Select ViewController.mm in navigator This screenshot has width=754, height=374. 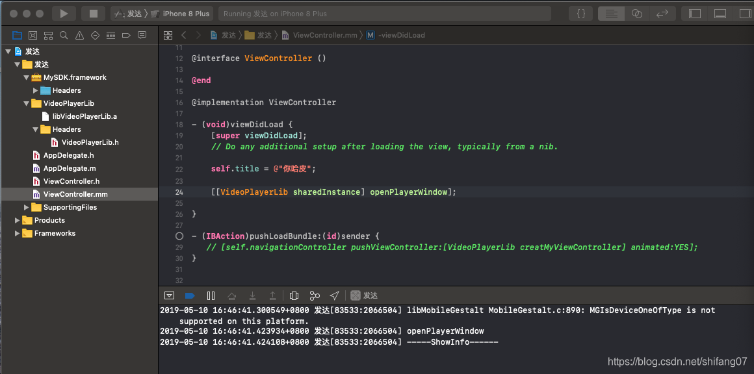pyautogui.click(x=70, y=194)
